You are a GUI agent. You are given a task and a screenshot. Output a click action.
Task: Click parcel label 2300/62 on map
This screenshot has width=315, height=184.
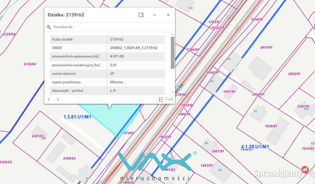(x=69, y=158)
